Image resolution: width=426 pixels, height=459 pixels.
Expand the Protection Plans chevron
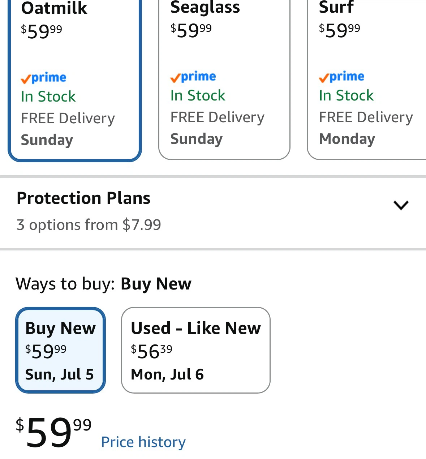(x=401, y=205)
